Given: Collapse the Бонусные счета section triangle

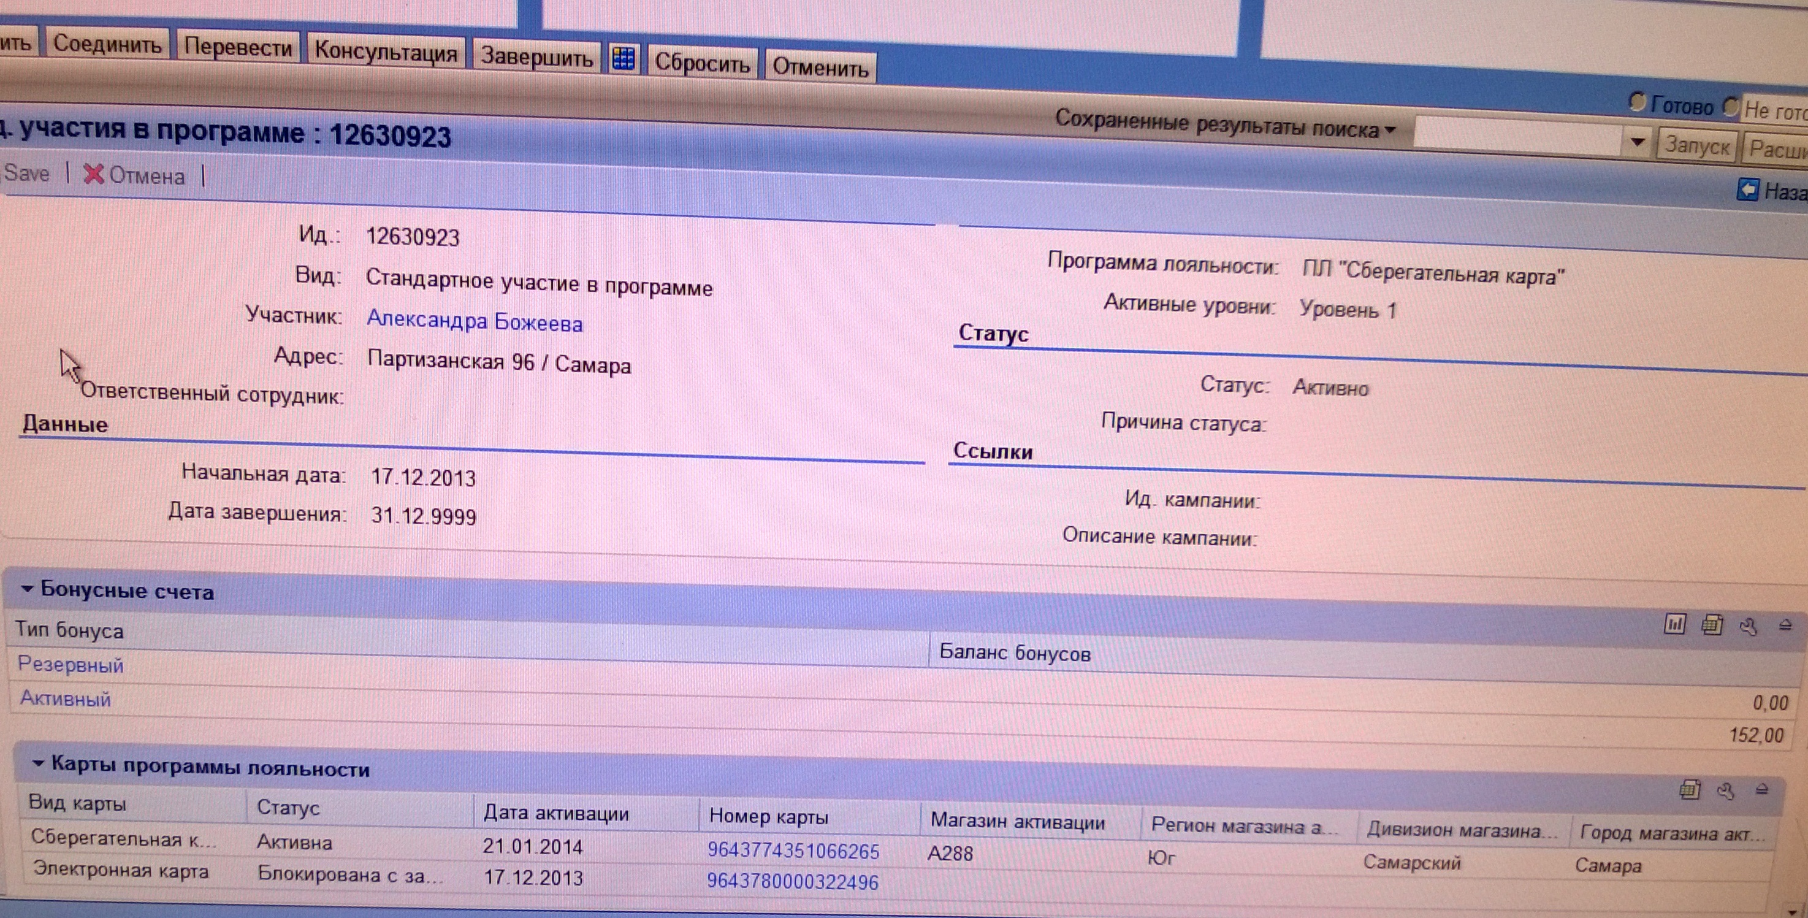Looking at the screenshot, I should (27, 589).
